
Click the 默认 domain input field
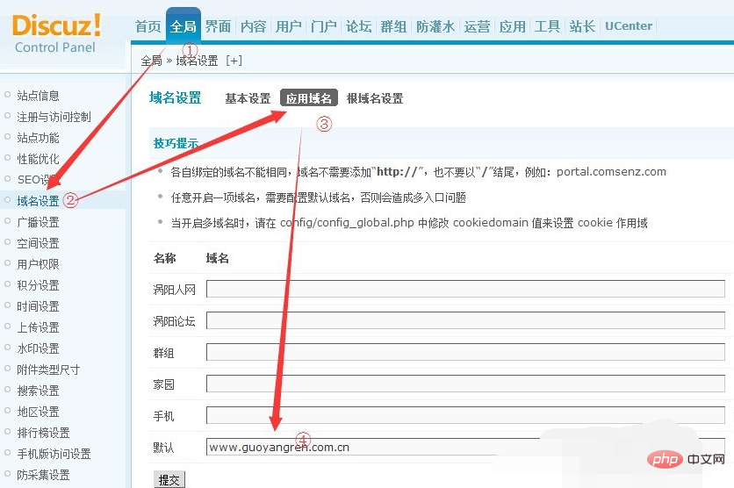pyautogui.click(x=465, y=447)
